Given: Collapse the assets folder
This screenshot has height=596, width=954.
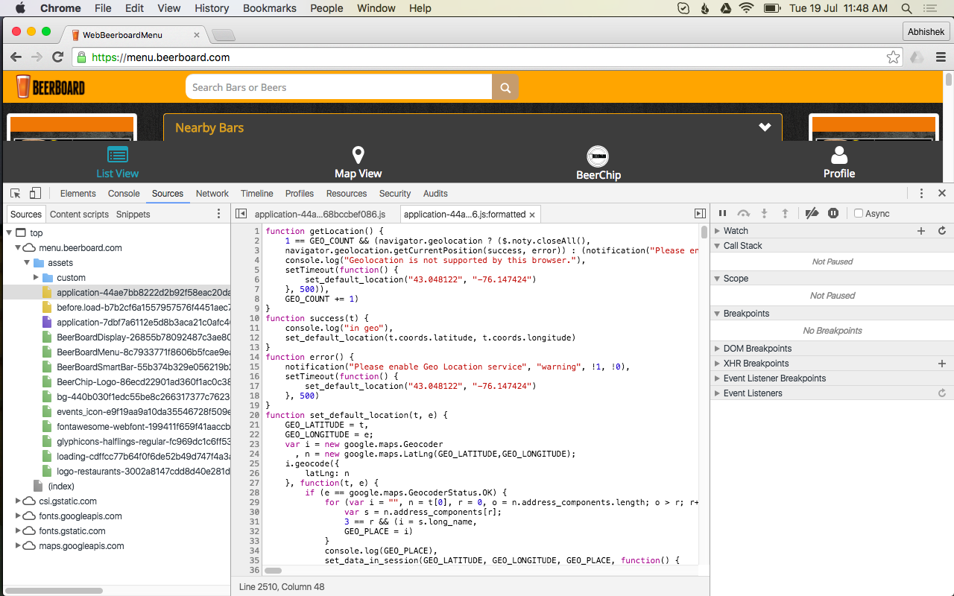Looking at the screenshot, I should (x=27, y=263).
